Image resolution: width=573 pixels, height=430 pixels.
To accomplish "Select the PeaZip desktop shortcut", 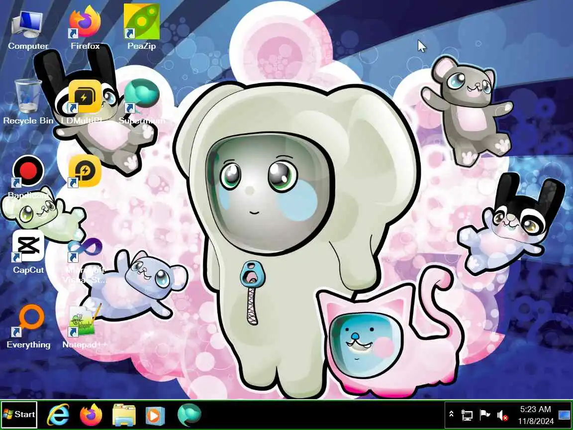I will (x=141, y=28).
